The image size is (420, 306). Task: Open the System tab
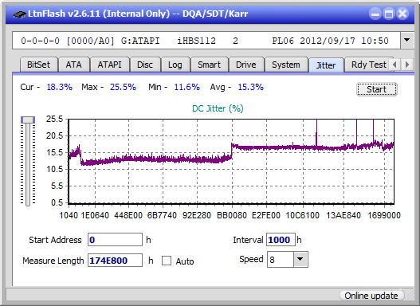(286, 65)
